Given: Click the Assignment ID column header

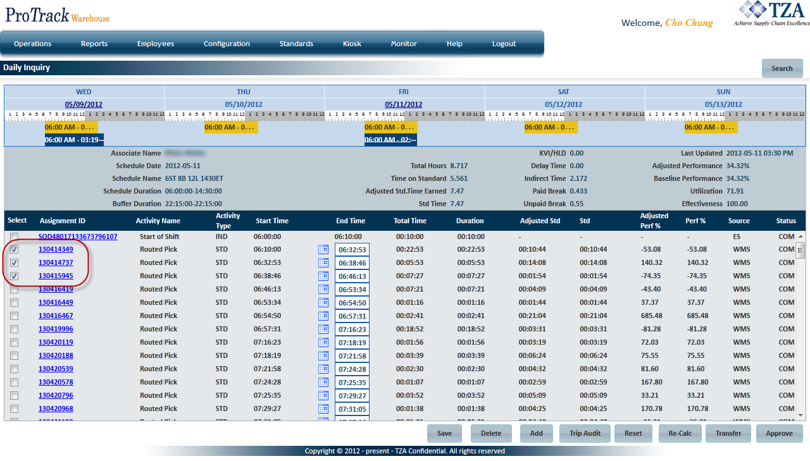Looking at the screenshot, I should 63,221.
